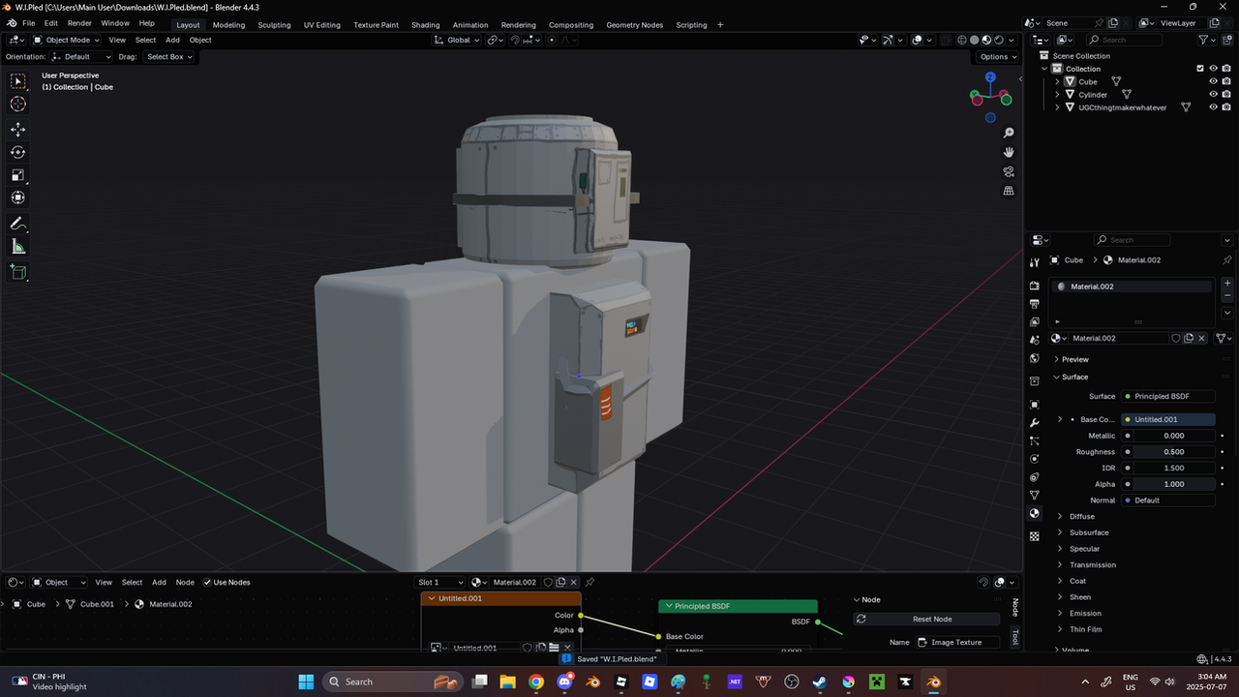Open the Select Box drag dropdown
Screen dimensions: 1239x697
pos(169,57)
